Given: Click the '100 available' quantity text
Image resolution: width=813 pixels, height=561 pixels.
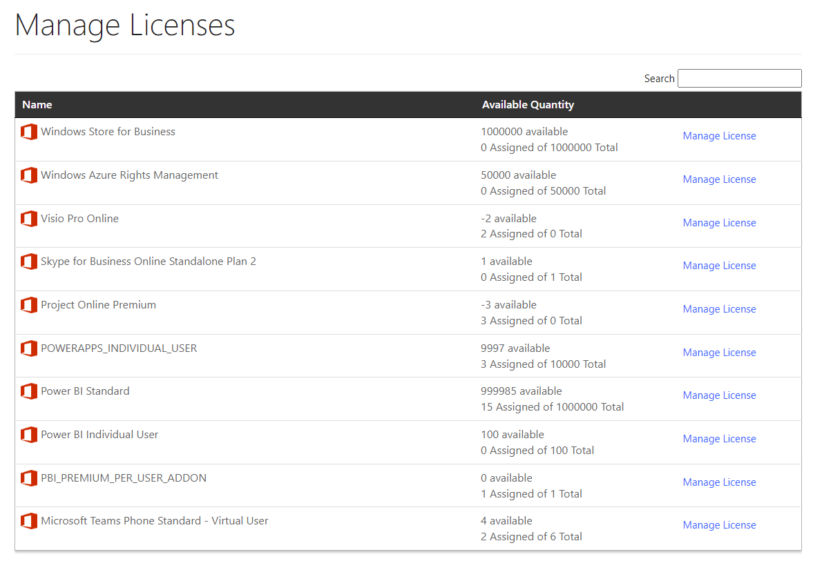Looking at the screenshot, I should click(513, 435).
